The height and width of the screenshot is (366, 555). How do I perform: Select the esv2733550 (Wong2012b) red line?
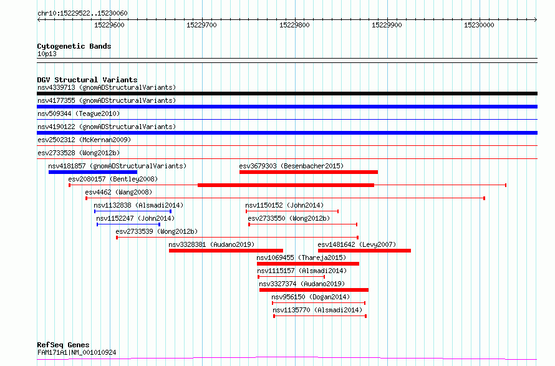[302, 224]
